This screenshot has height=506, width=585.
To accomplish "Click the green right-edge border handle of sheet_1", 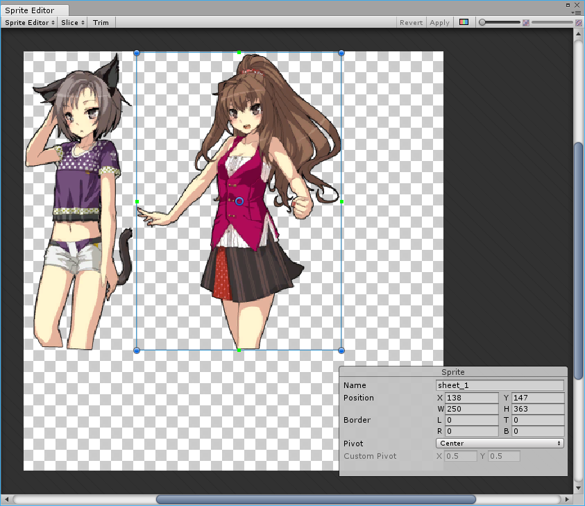I will pyautogui.click(x=341, y=201).
